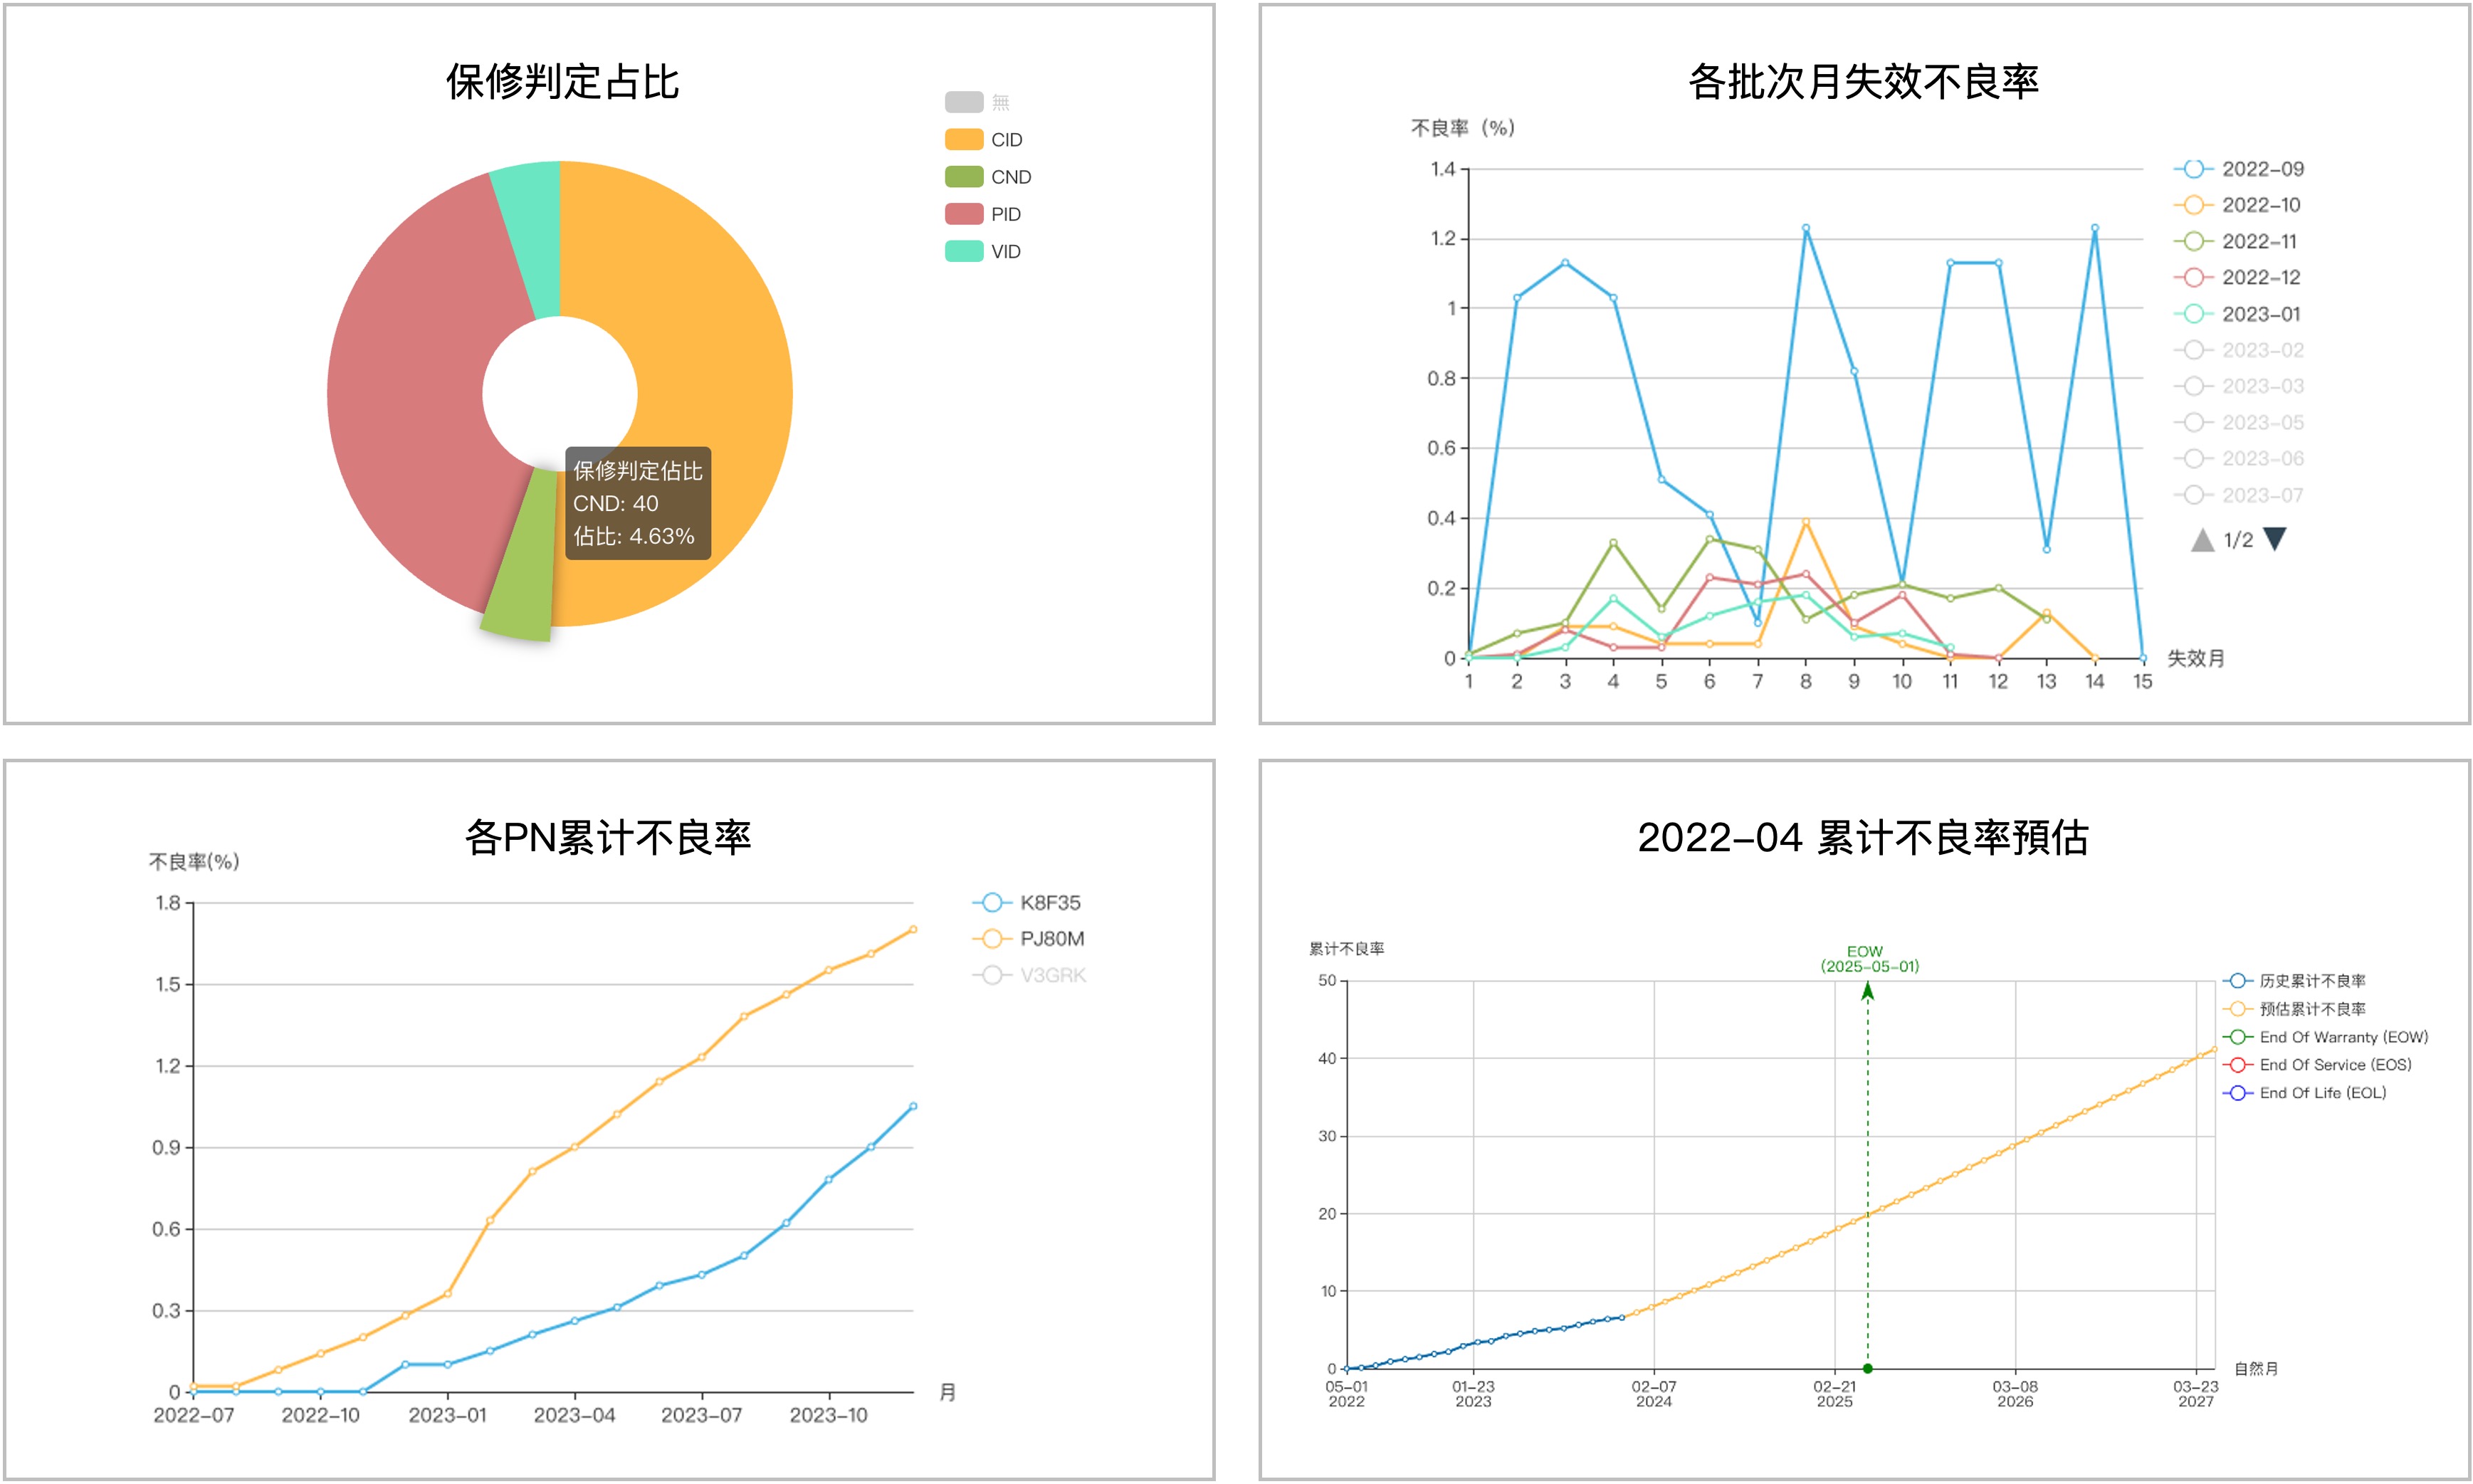
Task: Toggle End Of Service (EOS) legend
Action: [2317, 1065]
